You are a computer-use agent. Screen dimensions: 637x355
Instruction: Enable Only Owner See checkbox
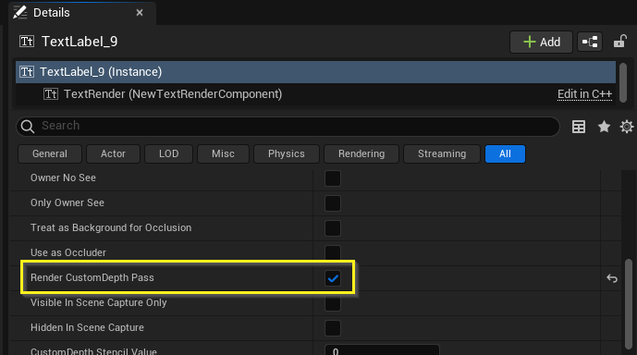click(333, 203)
